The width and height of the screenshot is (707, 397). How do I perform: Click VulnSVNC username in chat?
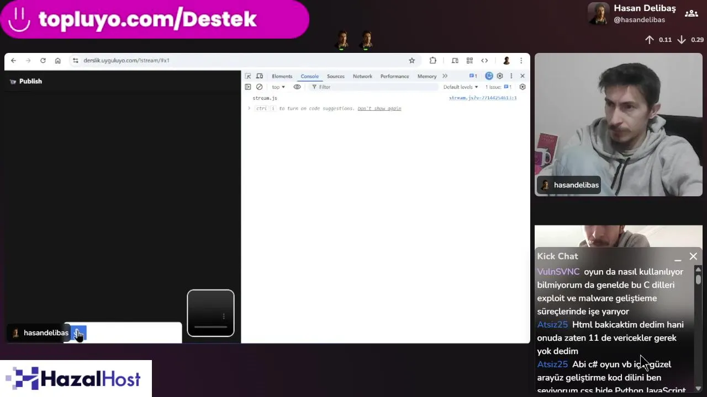(x=558, y=272)
